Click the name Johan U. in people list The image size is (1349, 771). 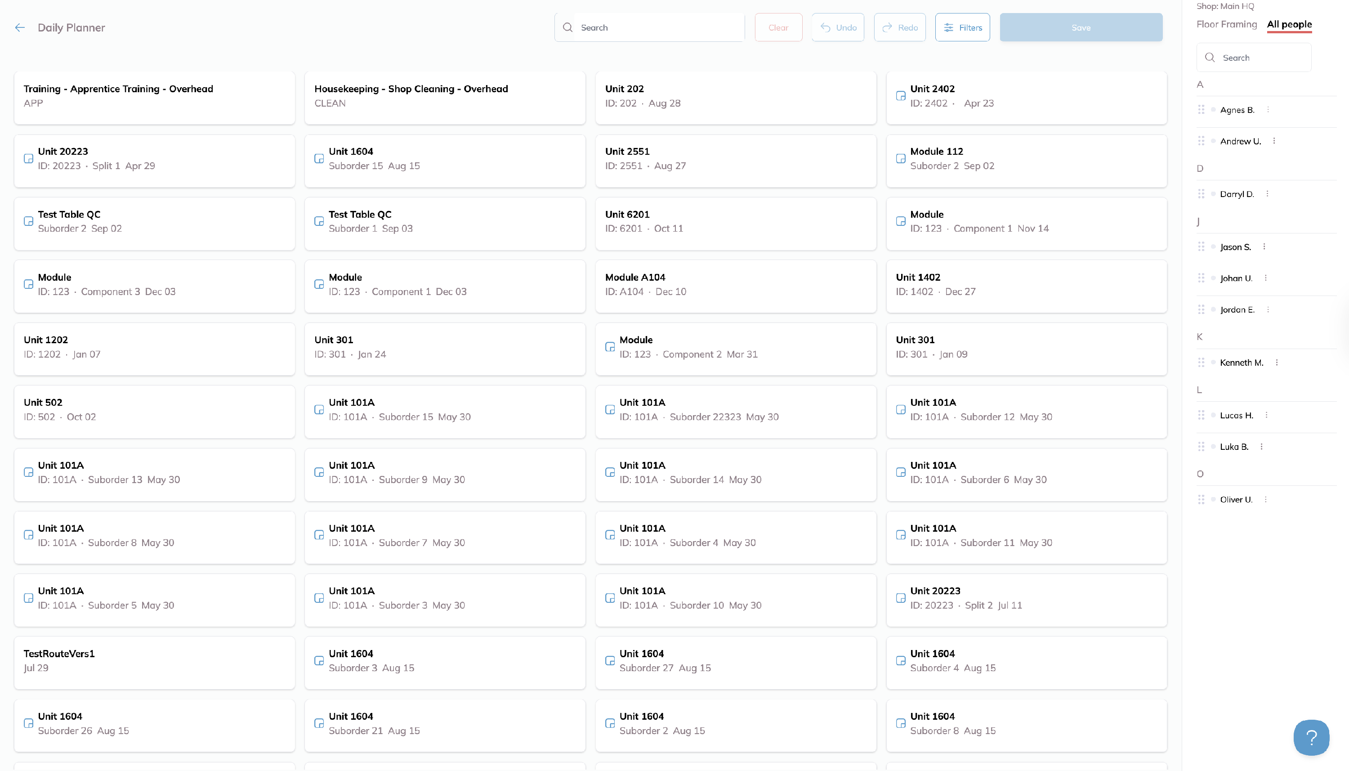1236,278
